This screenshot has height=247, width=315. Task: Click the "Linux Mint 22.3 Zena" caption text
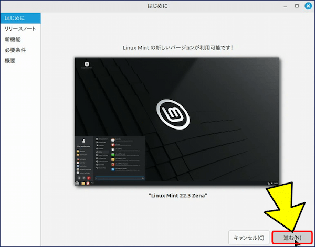click(x=178, y=195)
